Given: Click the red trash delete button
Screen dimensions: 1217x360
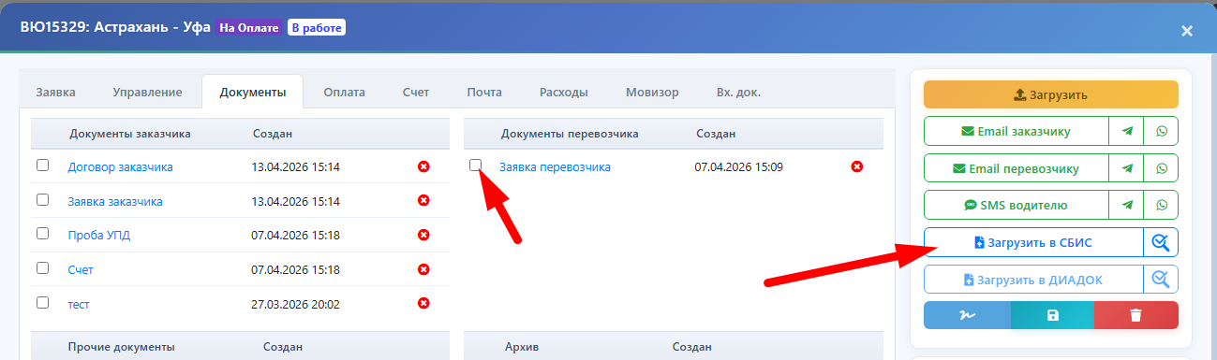Looking at the screenshot, I should pyautogui.click(x=1135, y=315).
